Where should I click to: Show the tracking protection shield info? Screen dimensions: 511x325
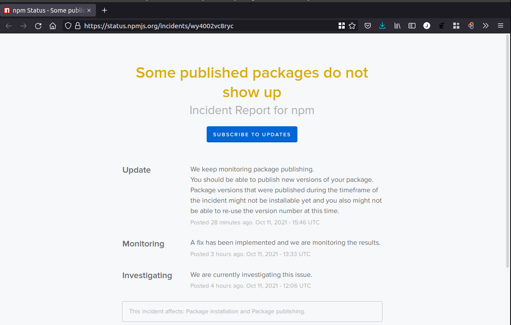pyautogui.click(x=68, y=26)
